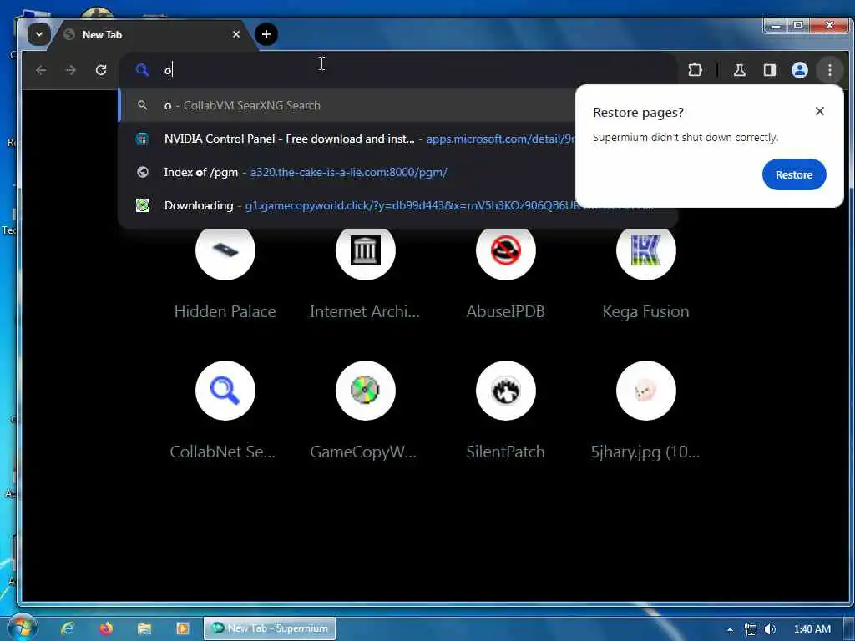Screen dimensions: 855x641
Task: Focus the address bar text field
Action: 398,70
